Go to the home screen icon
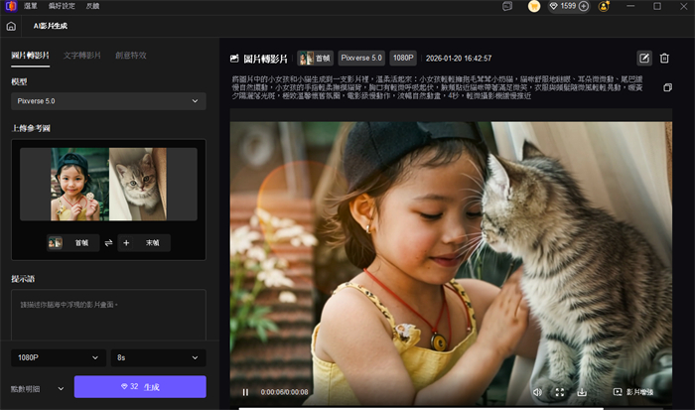 11,26
